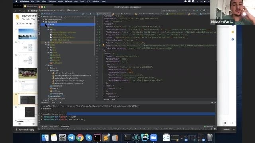Expand the .monorepo-gitlab folder
Viewport: 255px width, 143px height.
[44, 19]
